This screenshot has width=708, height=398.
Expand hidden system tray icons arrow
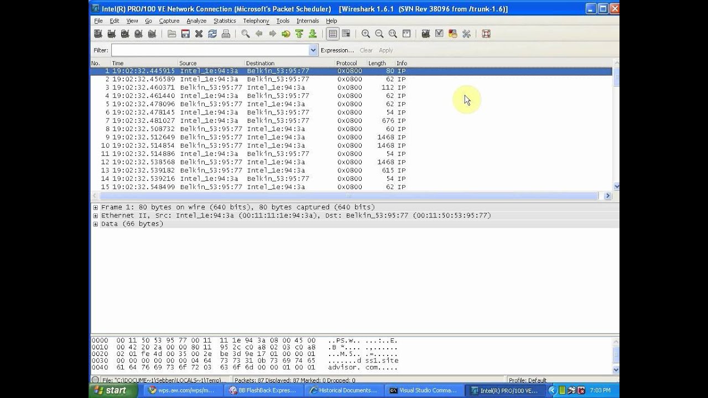pos(551,390)
